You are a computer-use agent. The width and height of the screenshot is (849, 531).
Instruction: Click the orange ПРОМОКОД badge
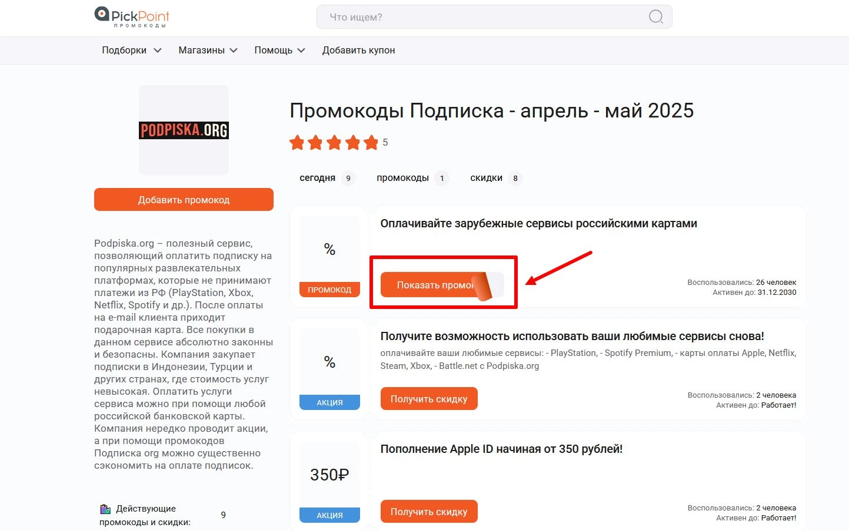329,290
